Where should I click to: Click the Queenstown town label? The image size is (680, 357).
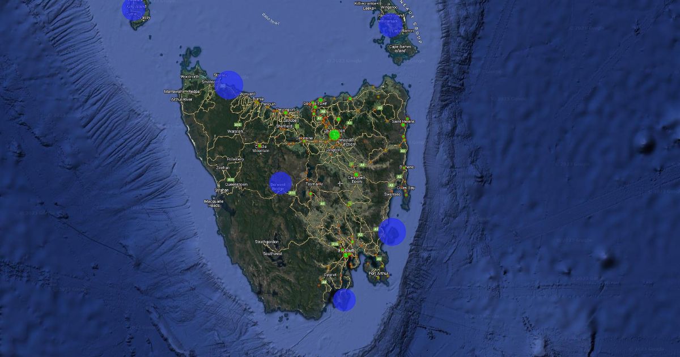pos(236,185)
